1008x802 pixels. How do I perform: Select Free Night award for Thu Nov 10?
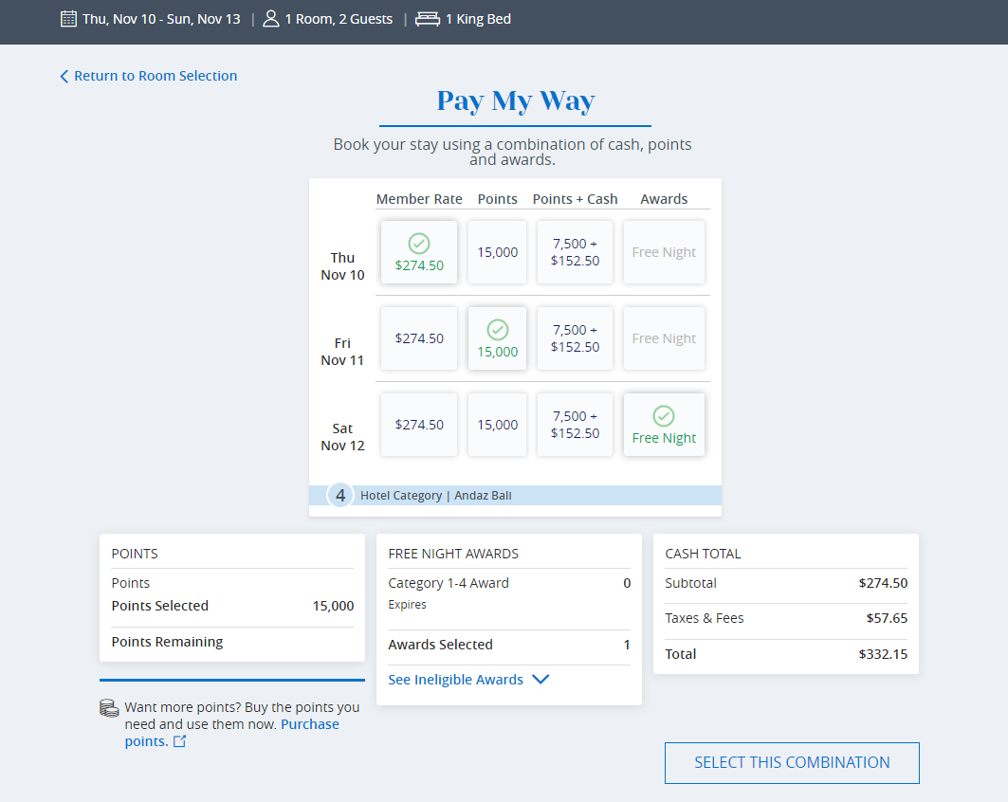tap(664, 252)
